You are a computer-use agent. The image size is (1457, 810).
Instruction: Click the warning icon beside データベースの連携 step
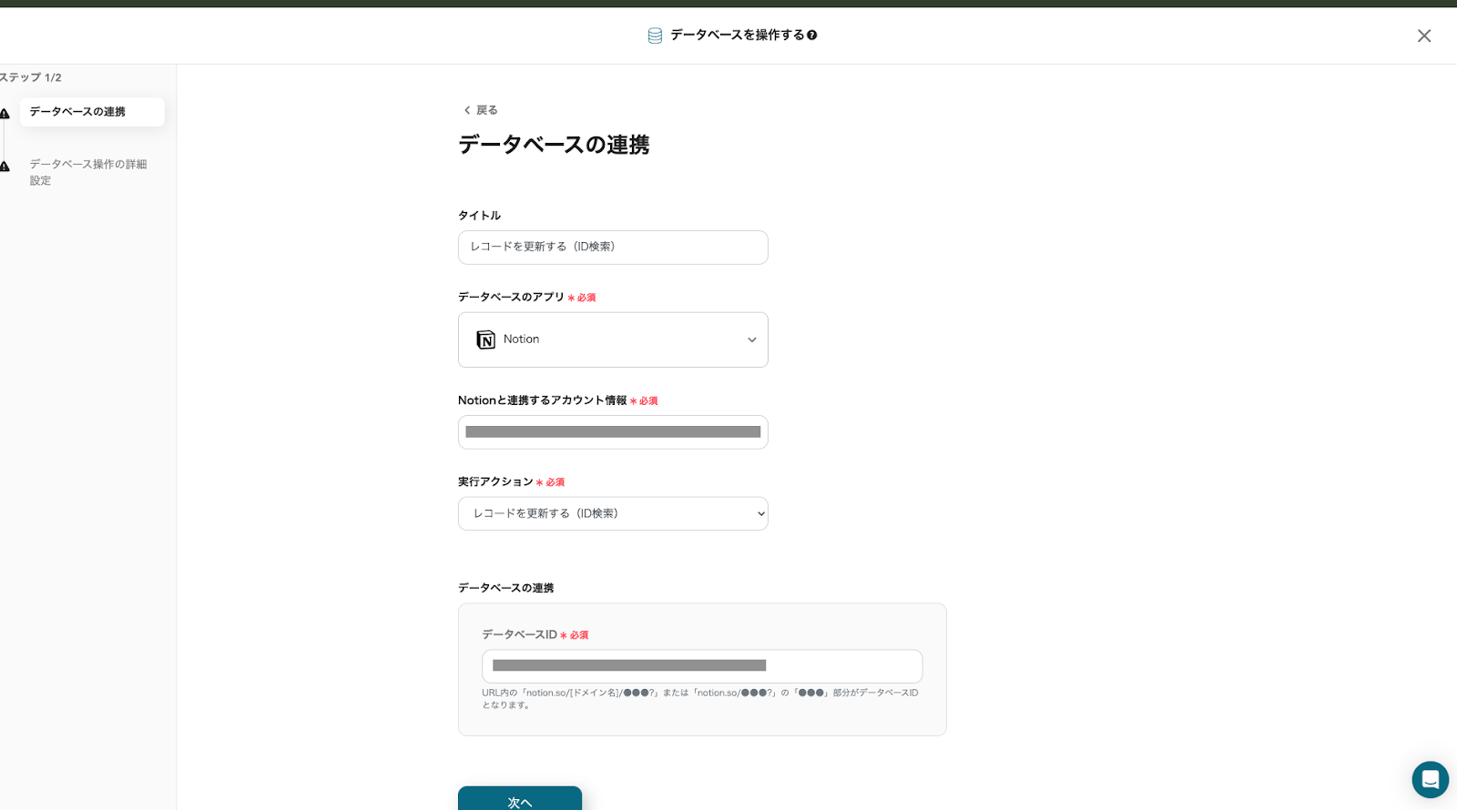[5, 114]
